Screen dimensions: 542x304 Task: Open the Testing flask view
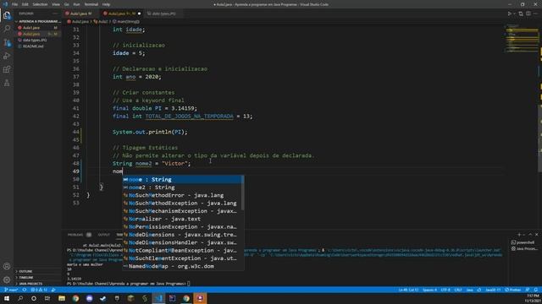(7, 83)
